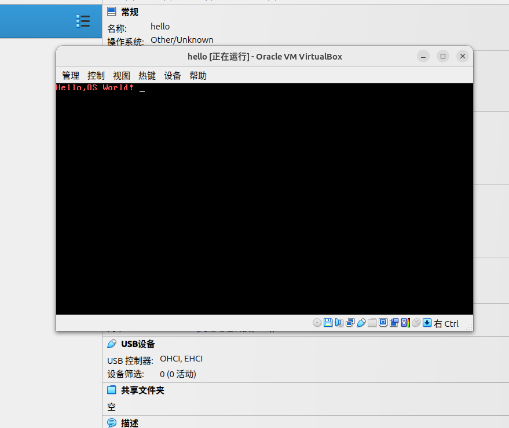The image size is (509, 428).
Task: Click the audio status icon
Action: click(x=339, y=323)
